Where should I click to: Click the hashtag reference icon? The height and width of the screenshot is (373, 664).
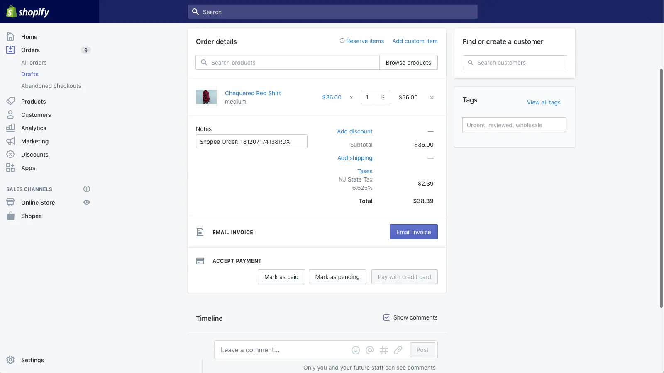[384, 350]
